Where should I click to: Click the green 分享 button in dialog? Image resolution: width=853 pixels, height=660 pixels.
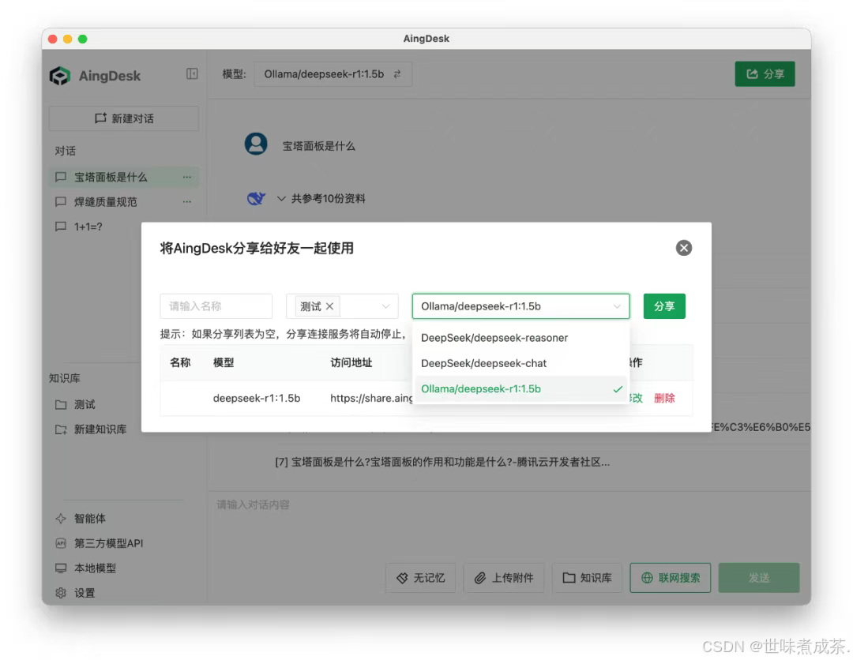[664, 306]
